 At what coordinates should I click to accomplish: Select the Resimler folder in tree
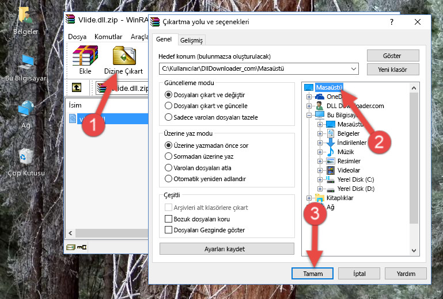349,161
